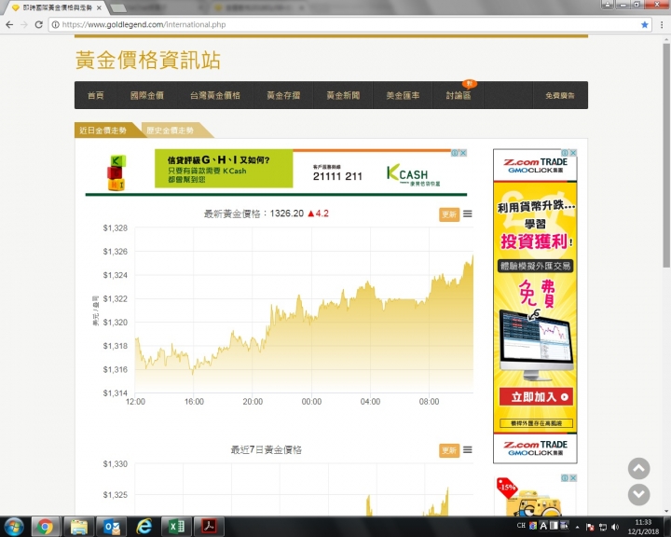Jump to page bottom with down arrow
The width and height of the screenshot is (671, 537).
(639, 495)
